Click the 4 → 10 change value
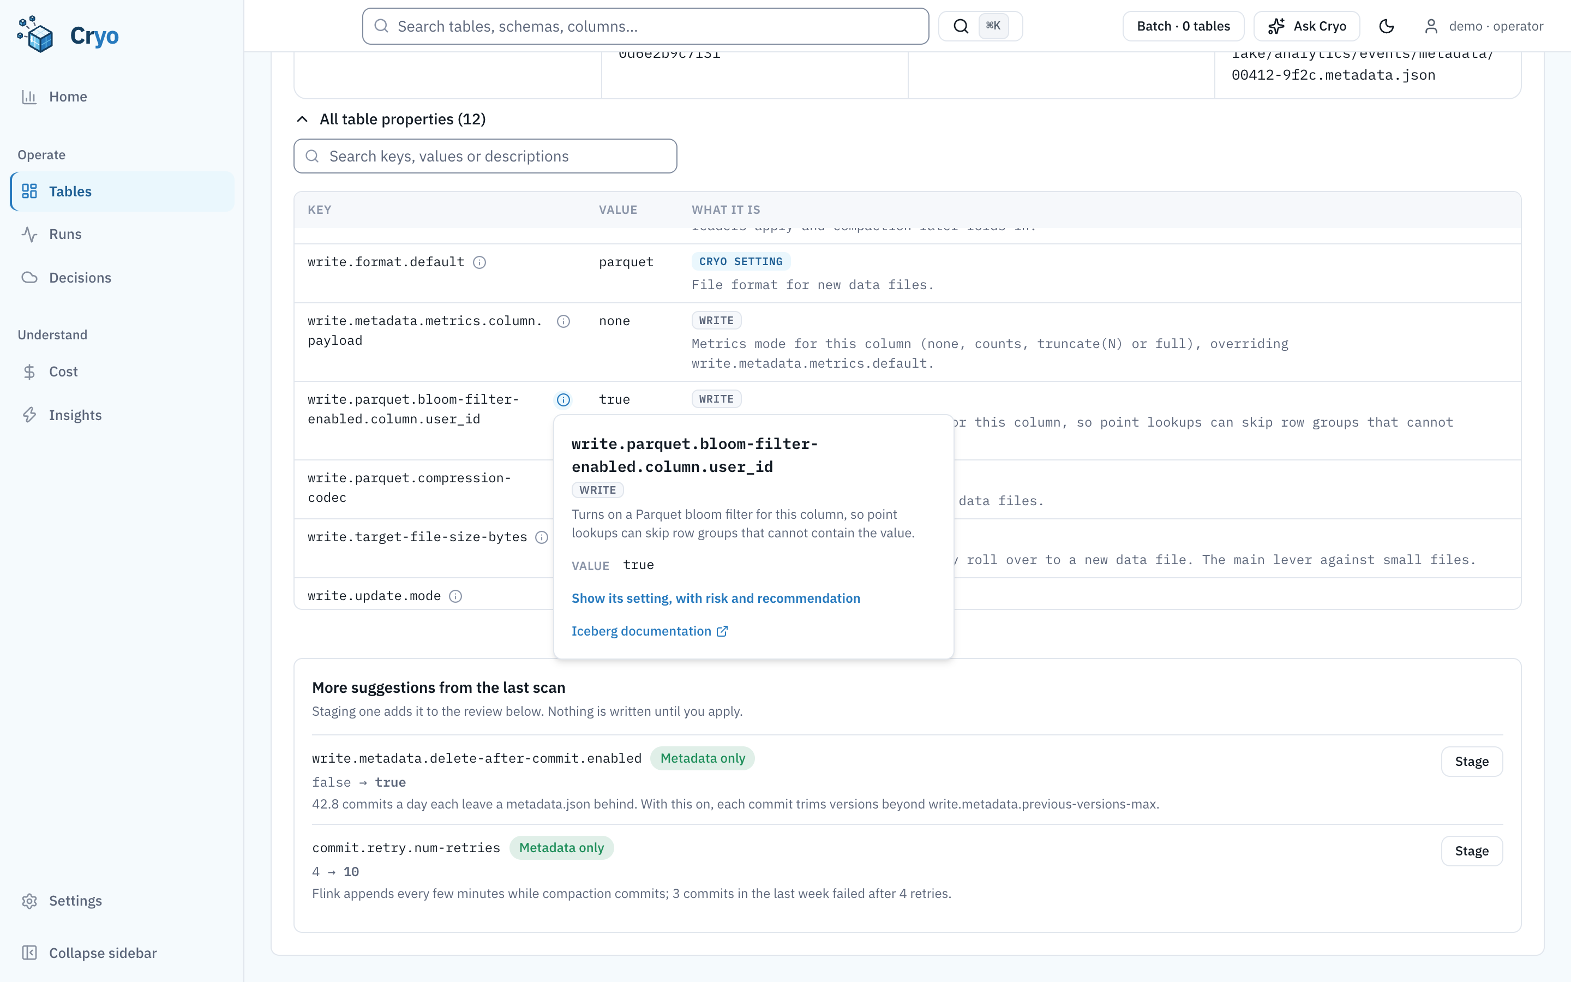This screenshot has width=1571, height=982. click(x=335, y=872)
